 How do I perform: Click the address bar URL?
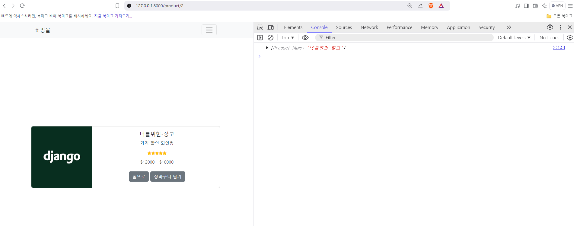click(159, 6)
